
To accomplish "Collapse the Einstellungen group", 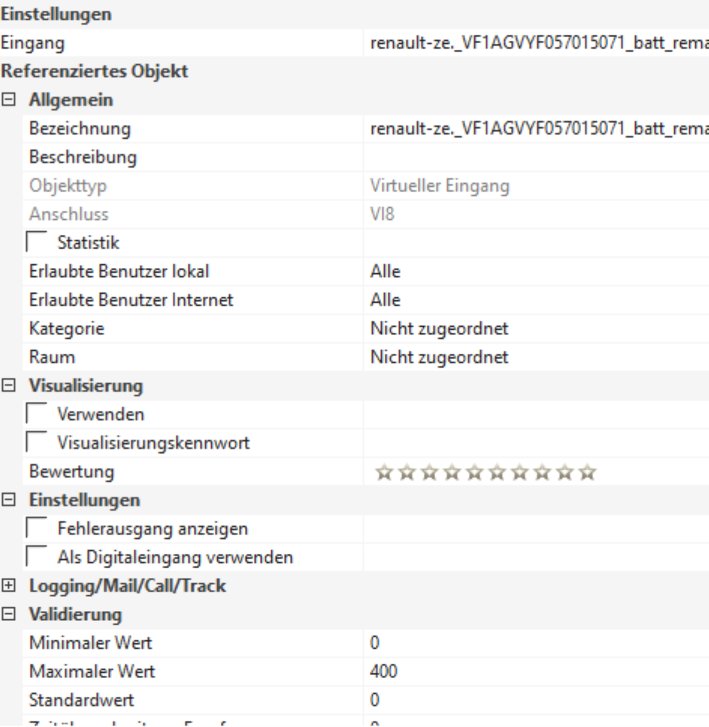I will coord(9,500).
